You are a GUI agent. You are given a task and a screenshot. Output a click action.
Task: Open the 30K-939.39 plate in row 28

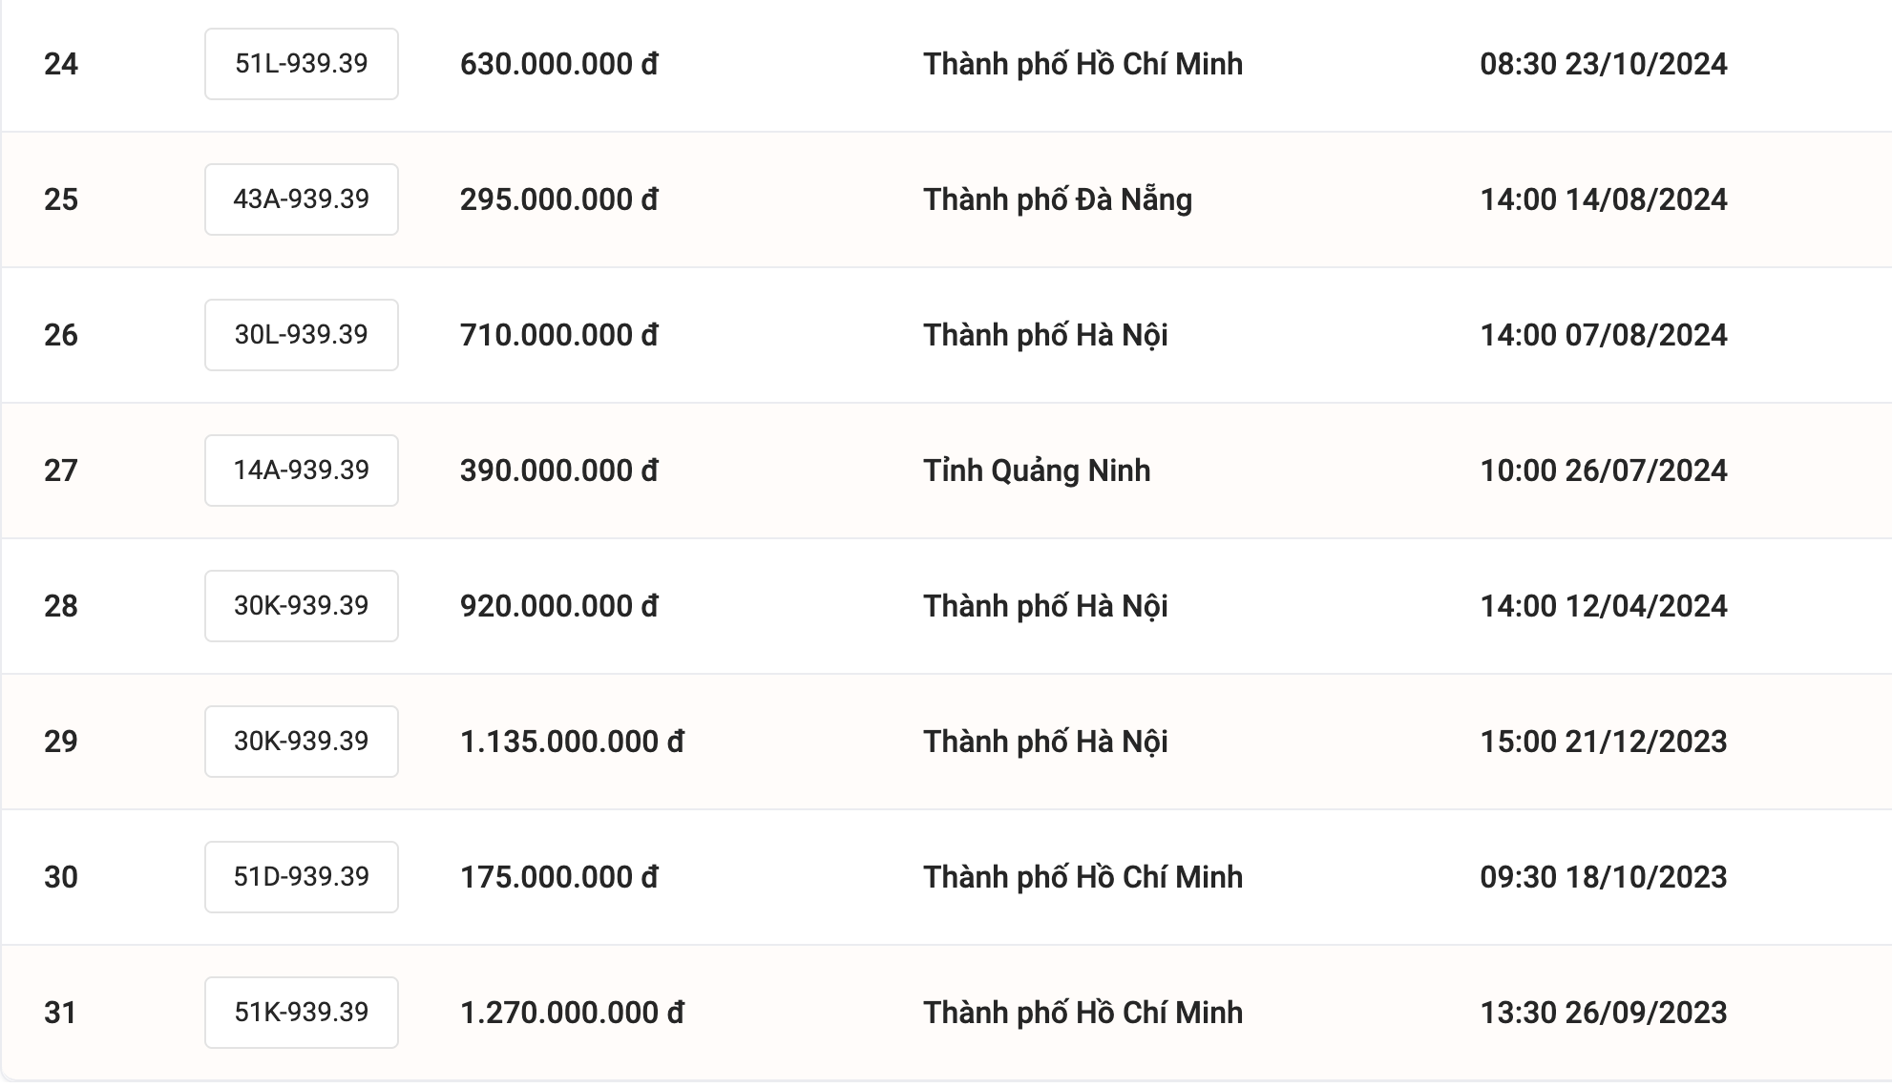301,606
